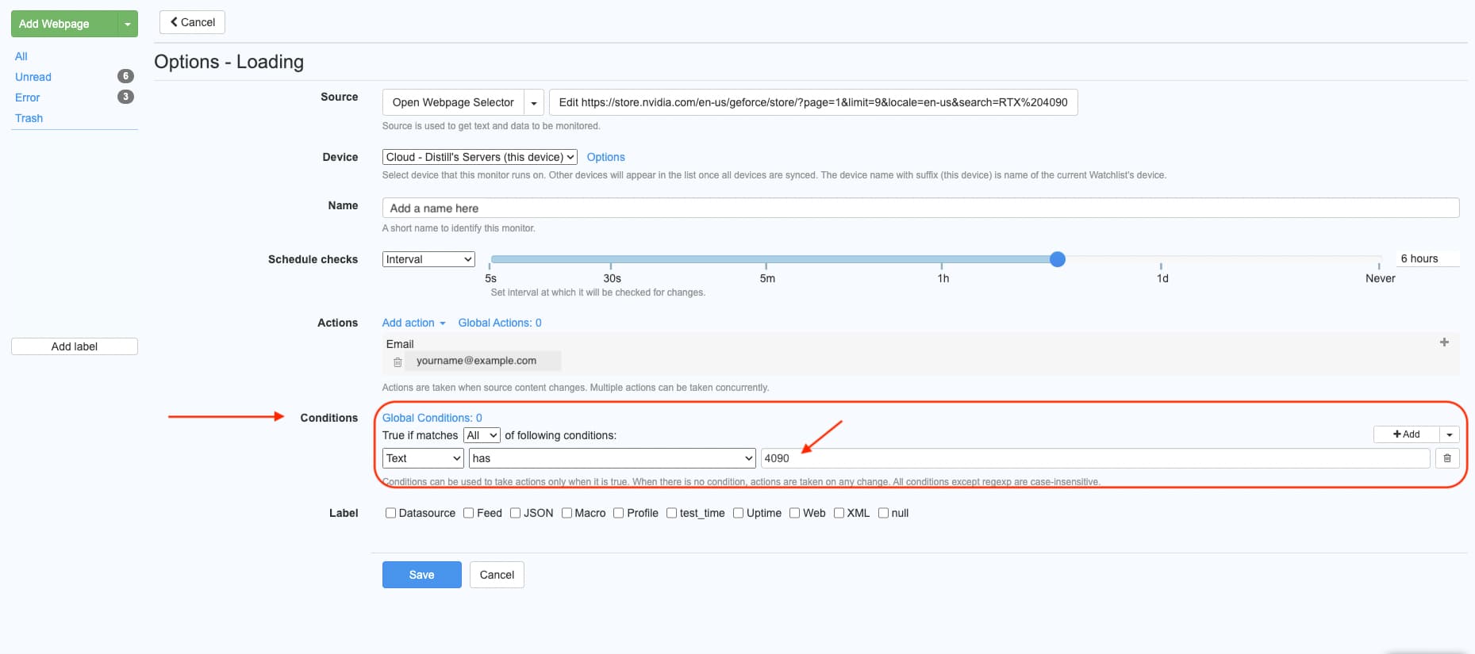Image resolution: width=1475 pixels, height=654 pixels.
Task: Click the schedule interval slider handle
Action: [1057, 259]
